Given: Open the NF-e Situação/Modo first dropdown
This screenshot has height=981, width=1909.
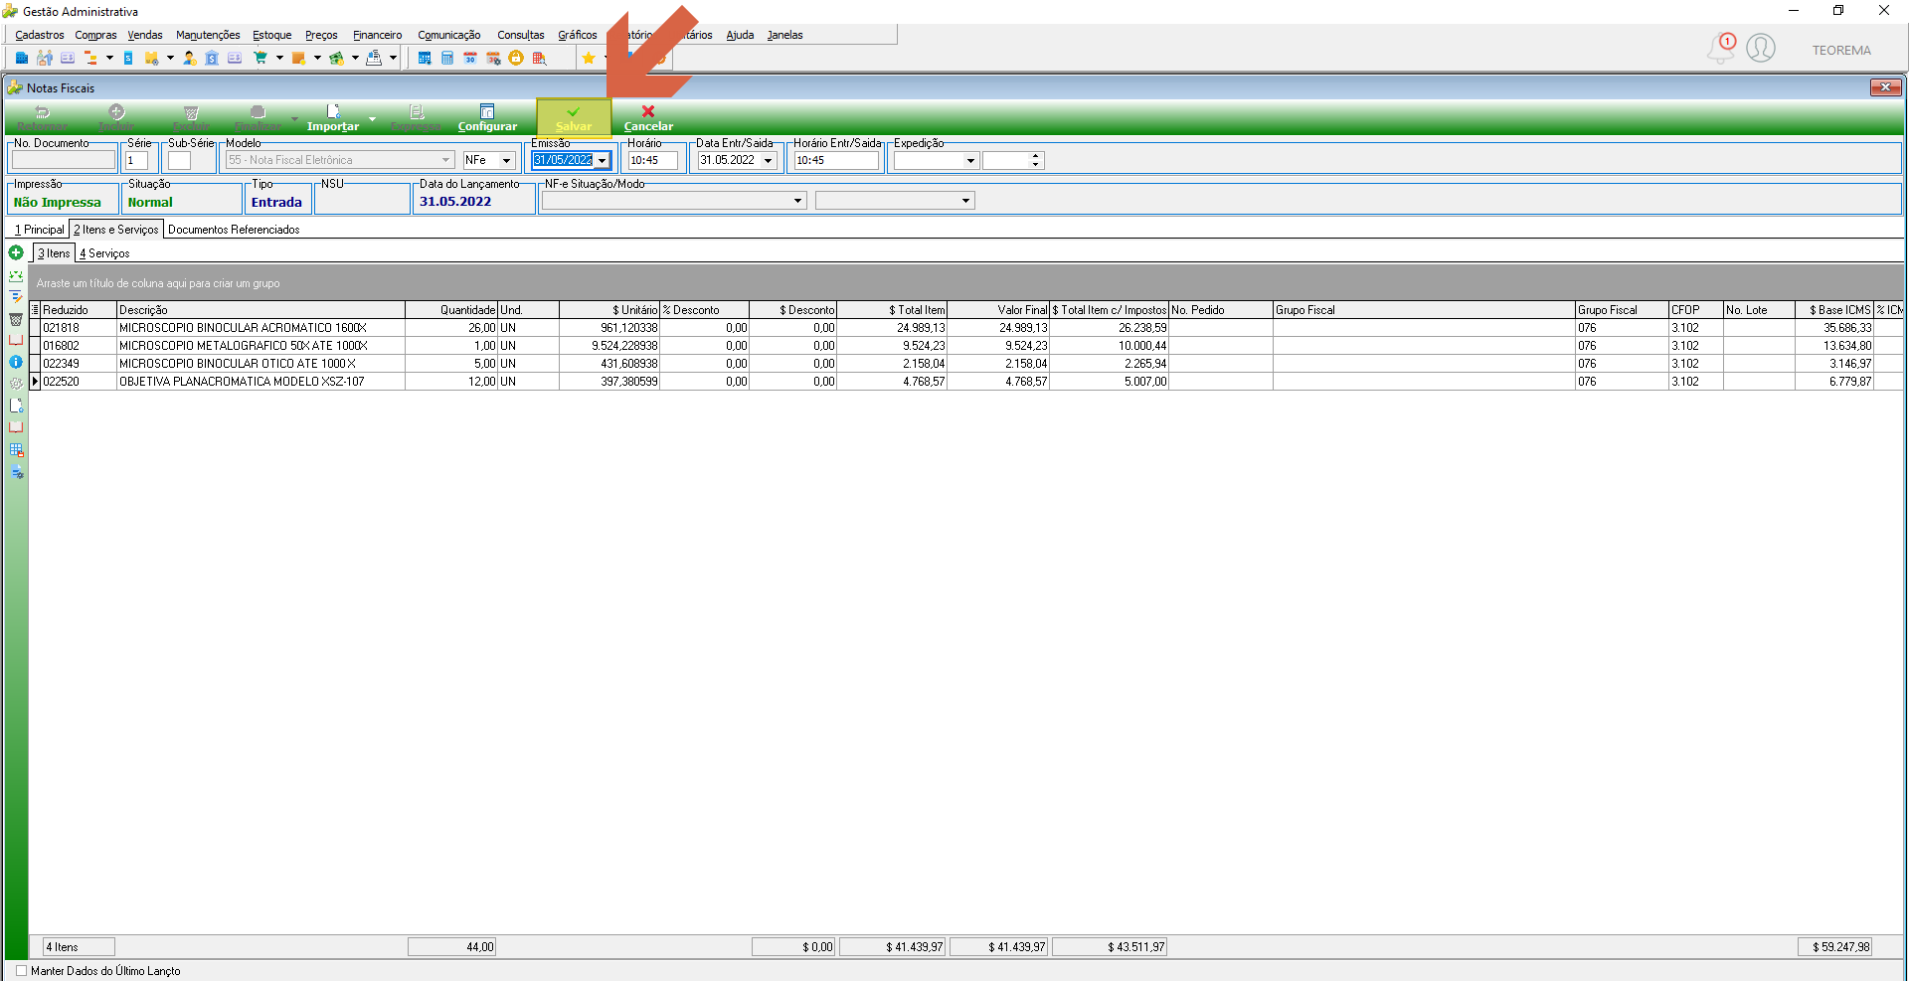Looking at the screenshot, I should pos(797,201).
